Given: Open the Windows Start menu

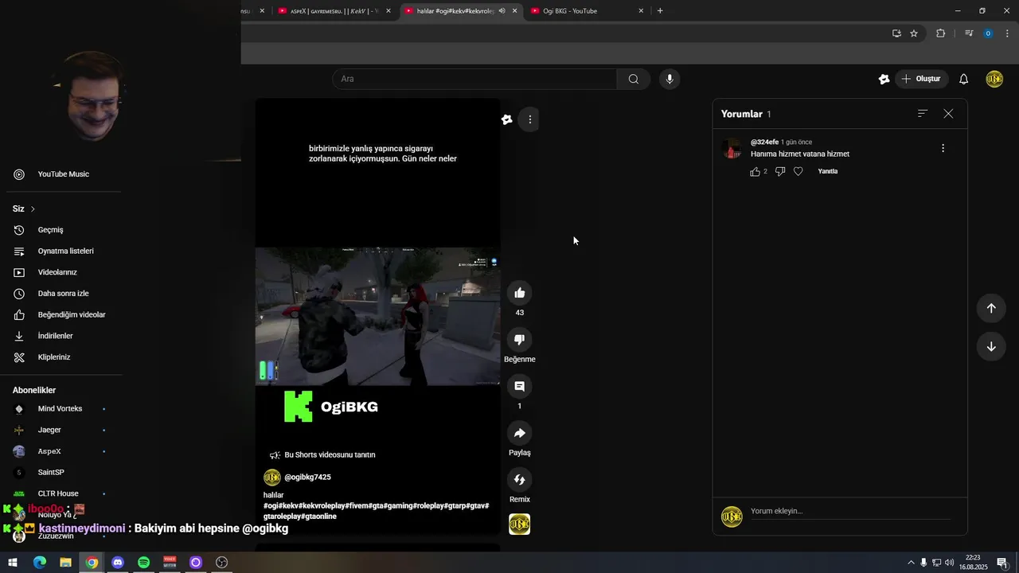Looking at the screenshot, I should pyautogui.click(x=13, y=563).
